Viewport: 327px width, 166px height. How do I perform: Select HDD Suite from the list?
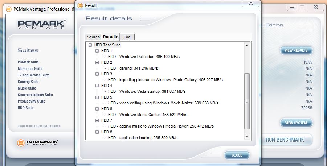coord(26,108)
